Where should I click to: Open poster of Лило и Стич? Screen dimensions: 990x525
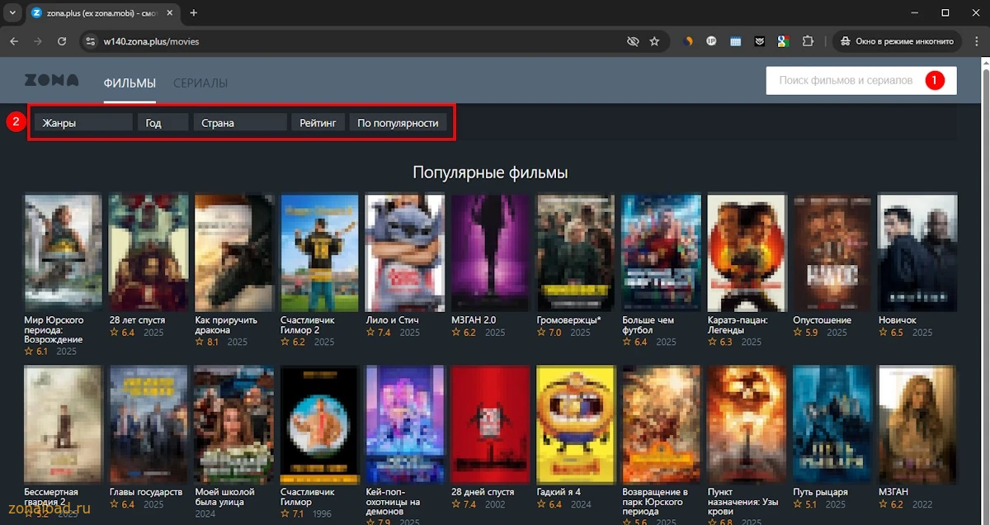(x=405, y=253)
